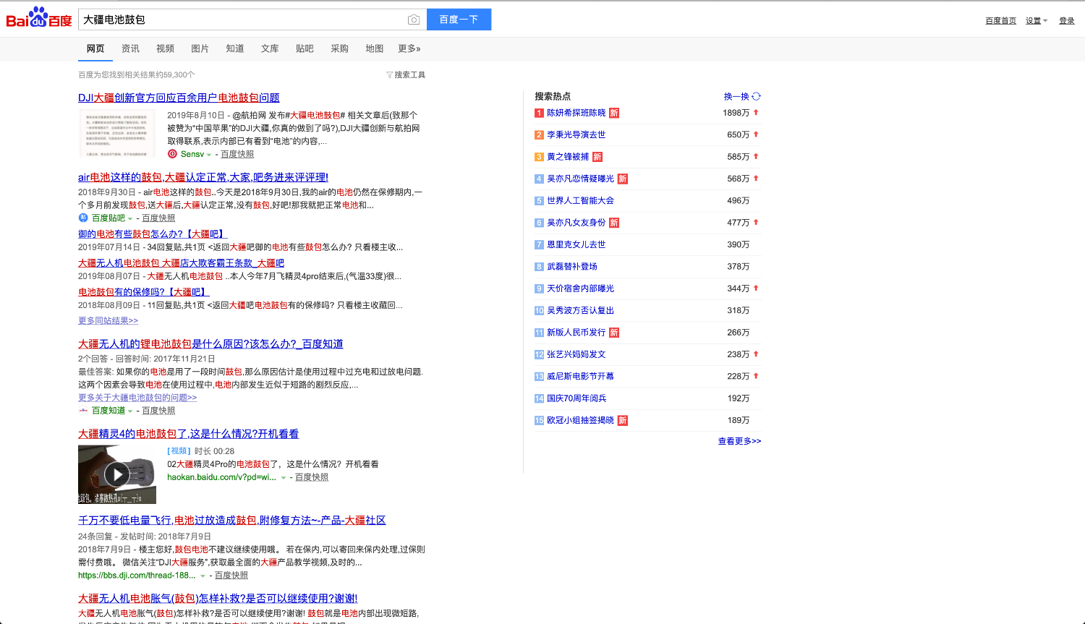Open result DJI大疆创新官方回应百余用户电池鼓包问题
Screen dimensions: 1085x624
[179, 98]
